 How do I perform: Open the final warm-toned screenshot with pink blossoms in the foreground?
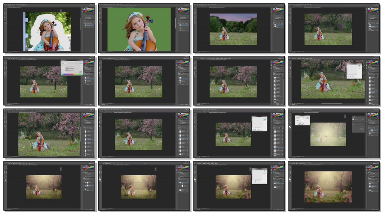pyautogui.click(x=334, y=186)
